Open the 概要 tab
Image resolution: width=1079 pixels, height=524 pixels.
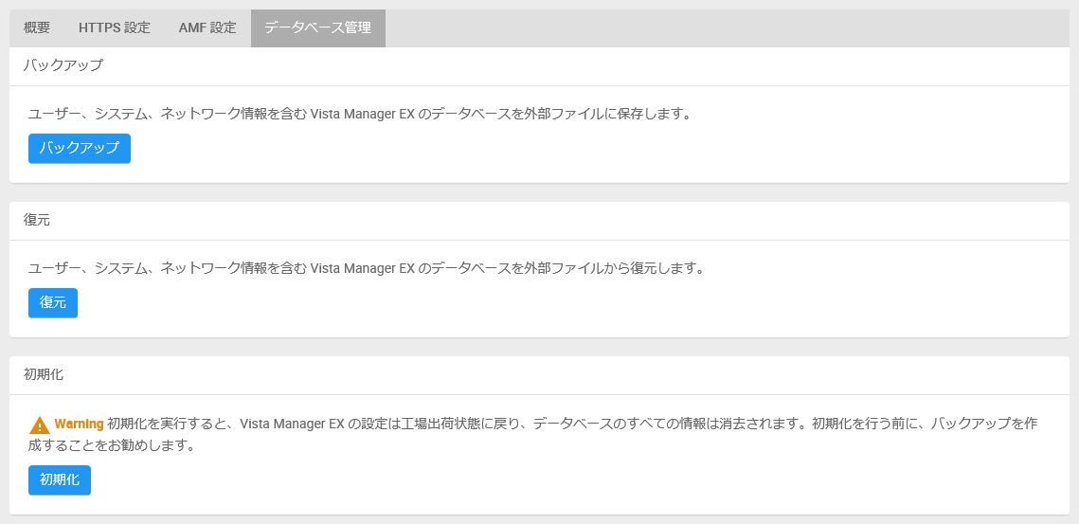(x=36, y=28)
